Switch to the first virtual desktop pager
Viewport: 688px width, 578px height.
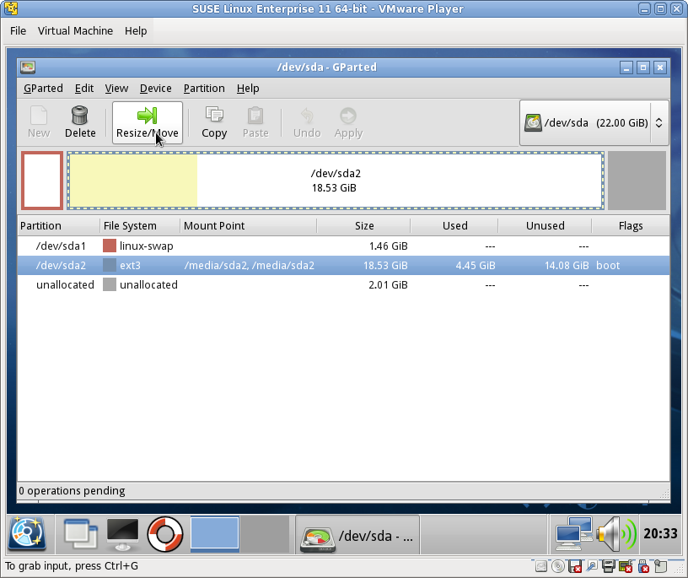[x=214, y=533]
